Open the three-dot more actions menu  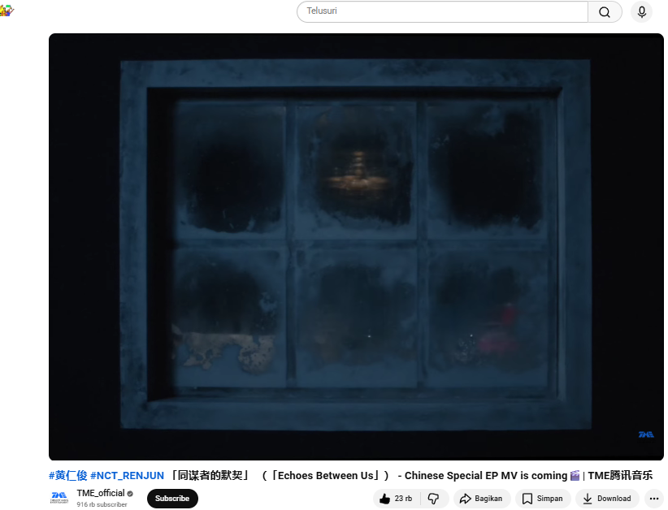point(654,499)
